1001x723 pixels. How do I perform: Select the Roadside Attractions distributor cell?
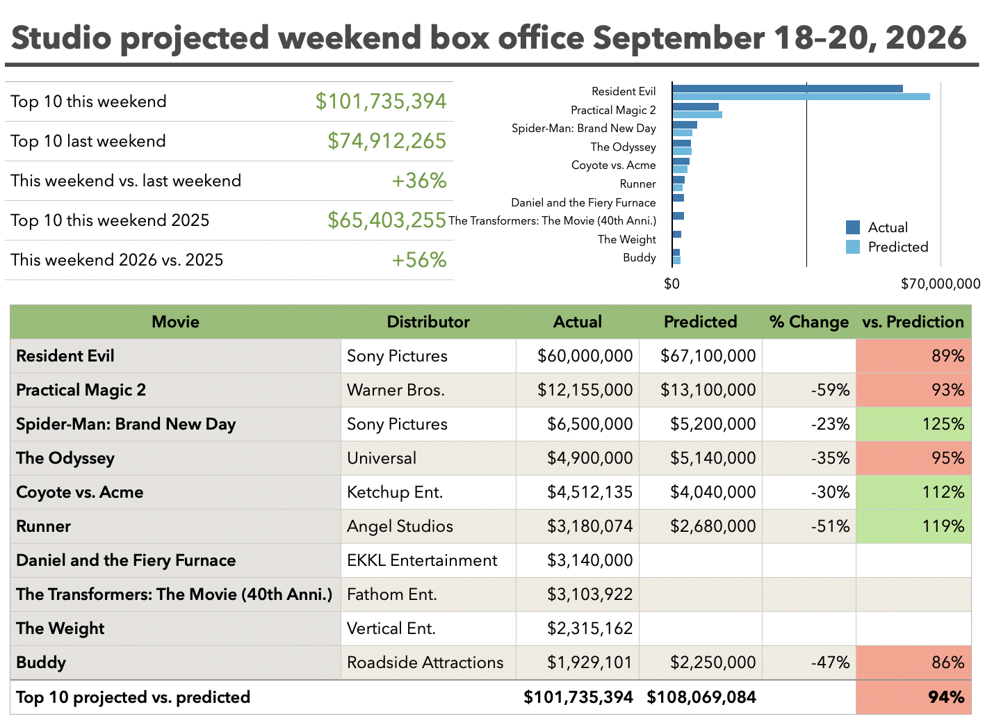tap(428, 663)
